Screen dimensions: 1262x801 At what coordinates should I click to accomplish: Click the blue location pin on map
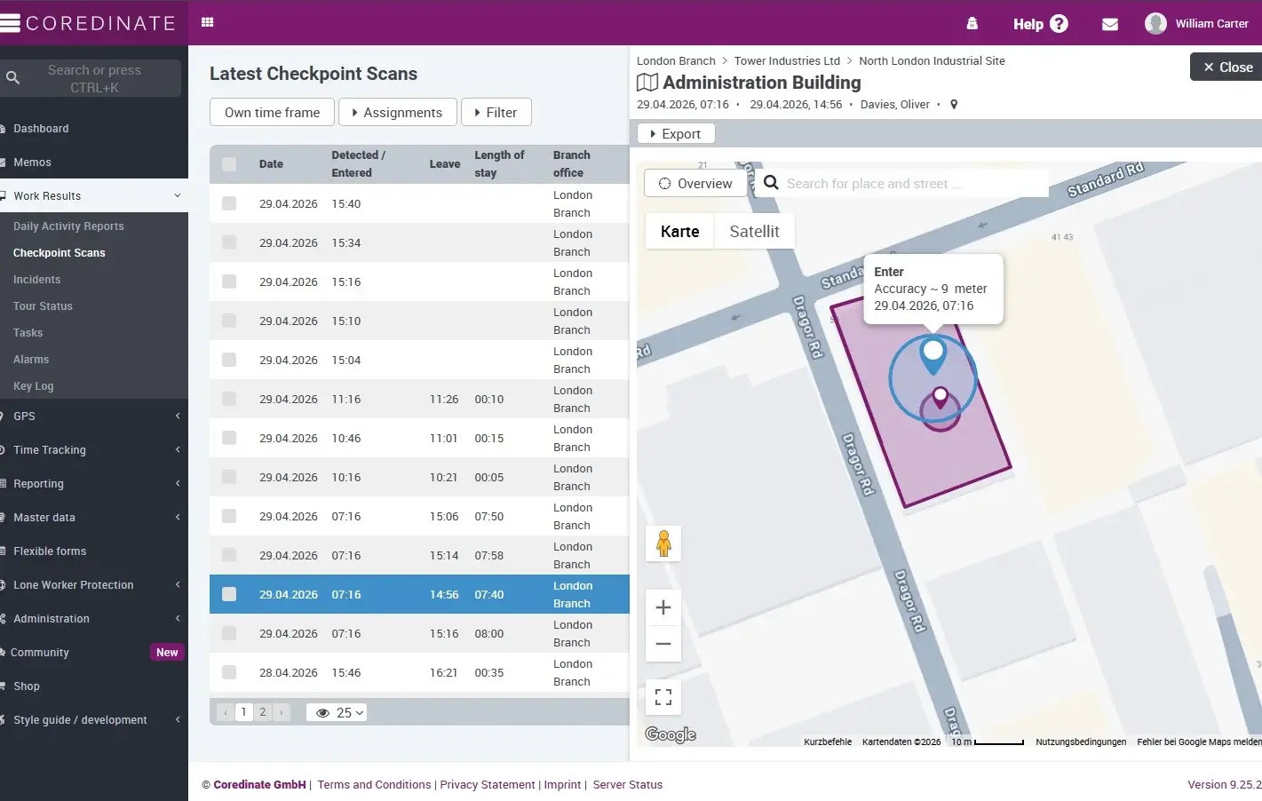point(933,357)
